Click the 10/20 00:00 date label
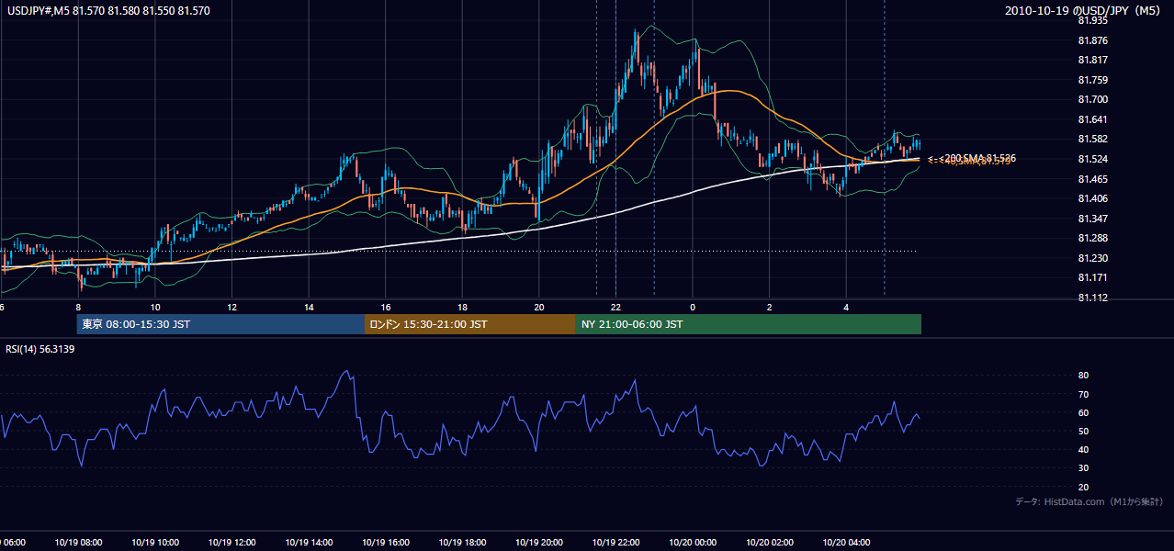The image size is (1174, 551). (x=693, y=543)
